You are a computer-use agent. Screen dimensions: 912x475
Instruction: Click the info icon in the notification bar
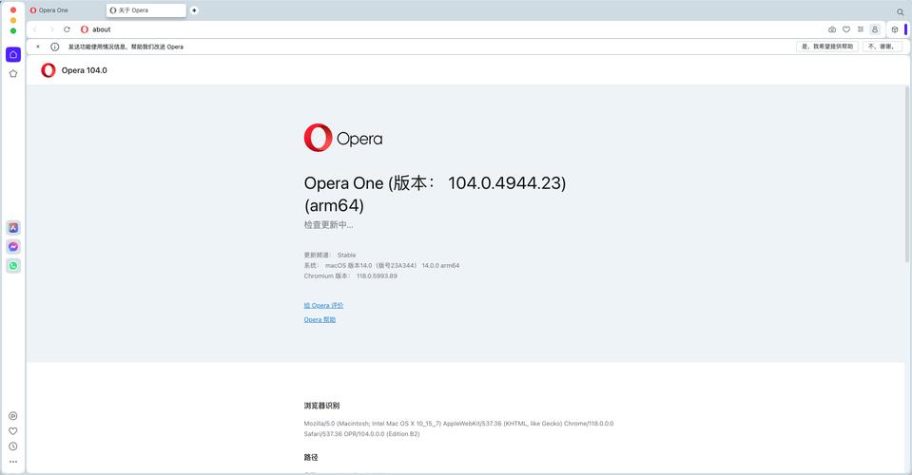(x=54, y=47)
